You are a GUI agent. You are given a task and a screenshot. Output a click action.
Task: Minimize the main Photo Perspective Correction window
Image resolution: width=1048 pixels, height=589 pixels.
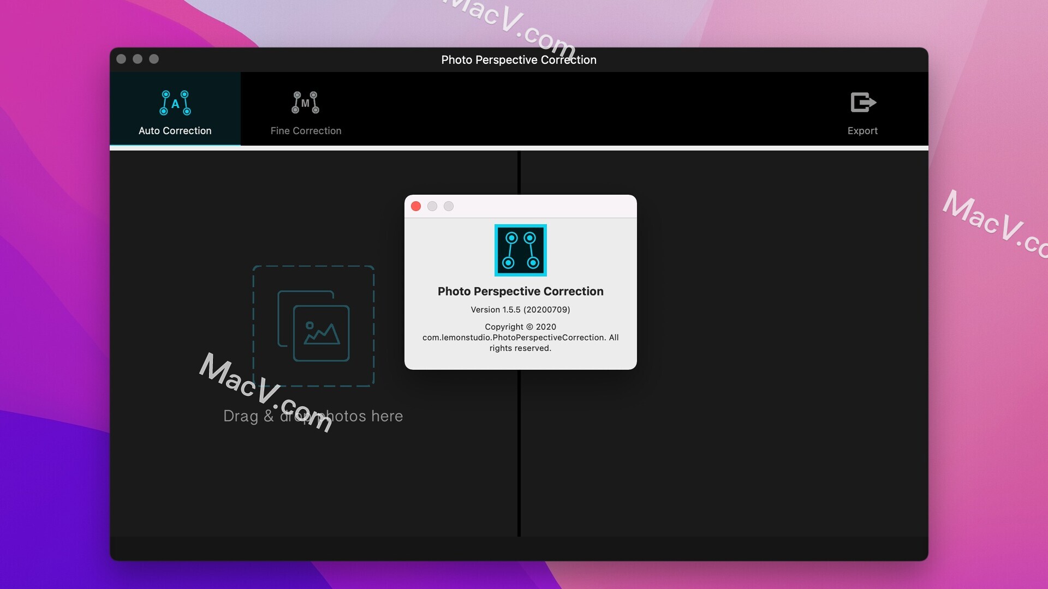pyautogui.click(x=138, y=59)
